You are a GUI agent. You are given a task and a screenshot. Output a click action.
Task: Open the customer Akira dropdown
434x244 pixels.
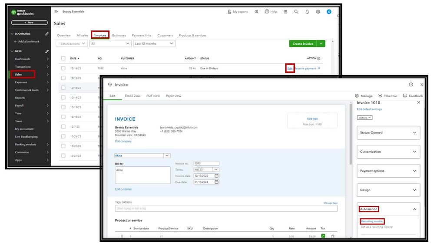click(167, 156)
